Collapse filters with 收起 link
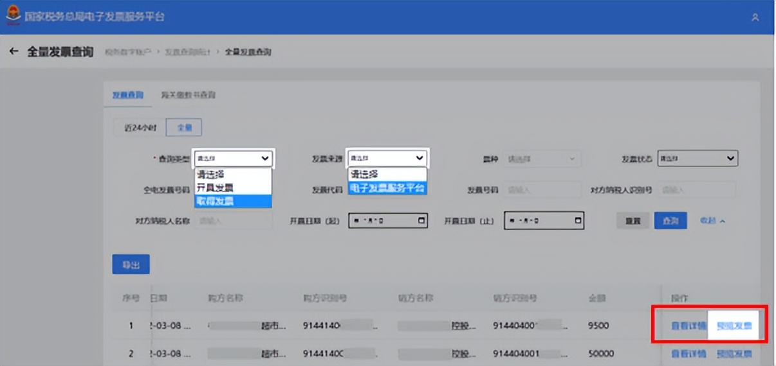The height and width of the screenshot is (366, 776). click(712, 220)
